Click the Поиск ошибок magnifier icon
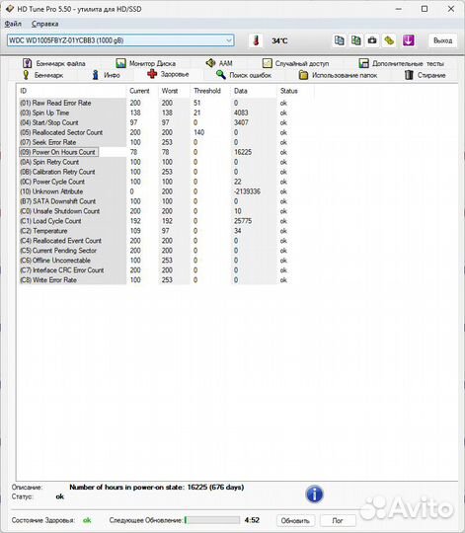The width and height of the screenshot is (465, 533). [x=221, y=75]
